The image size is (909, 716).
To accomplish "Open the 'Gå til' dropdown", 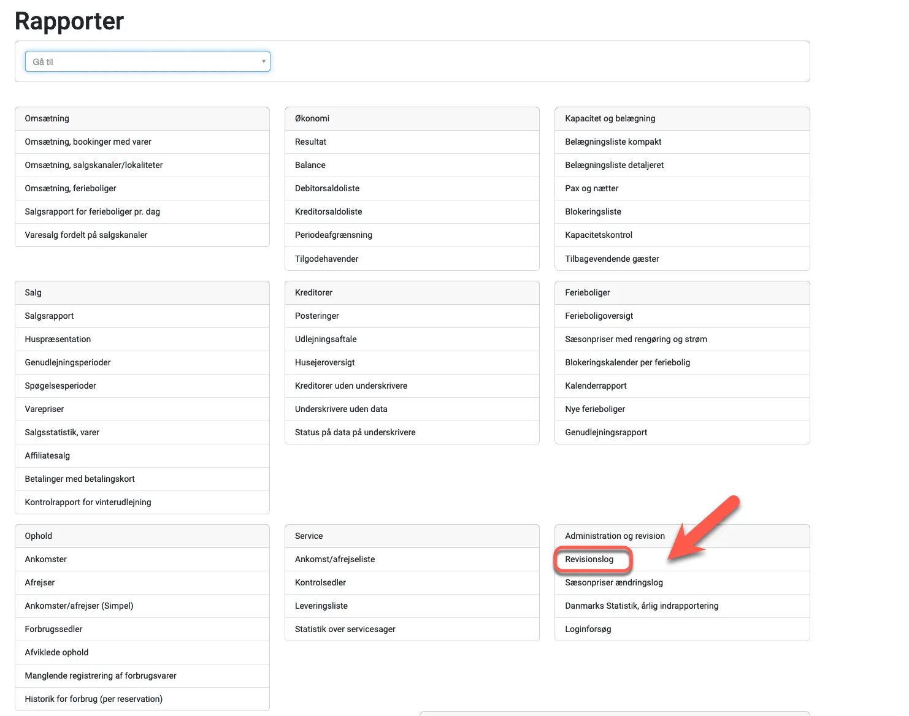I will (x=147, y=61).
